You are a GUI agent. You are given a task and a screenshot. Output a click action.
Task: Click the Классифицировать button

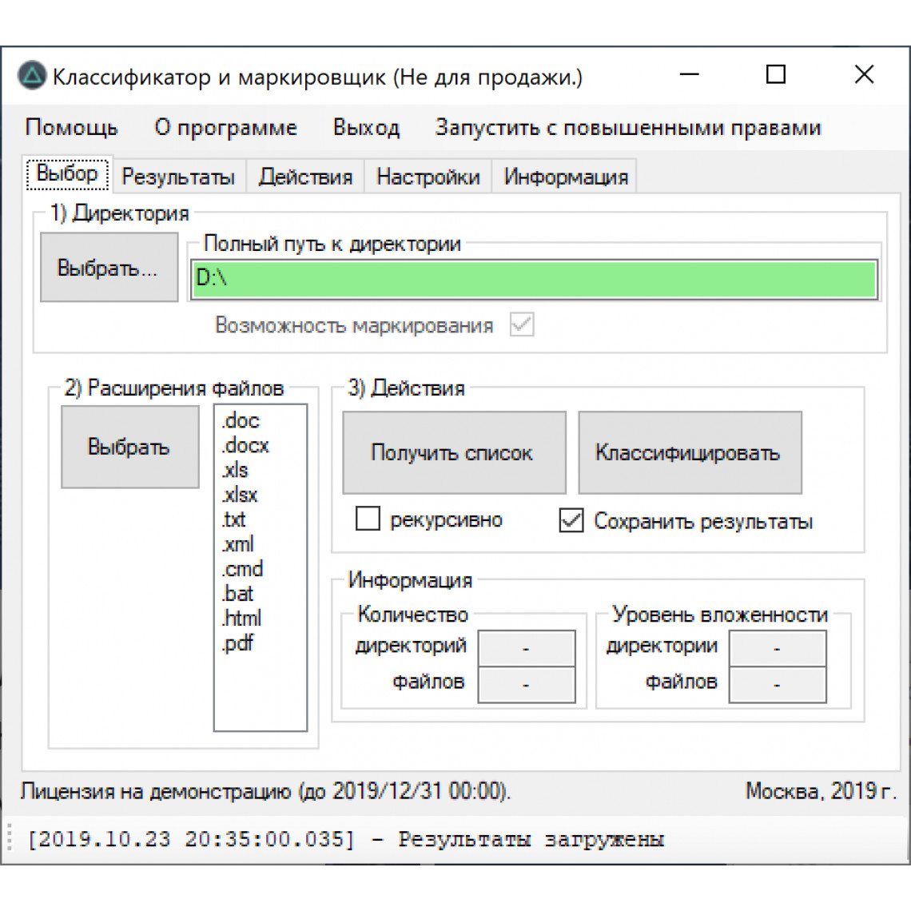coord(690,452)
